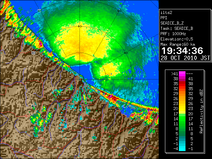
Task: Select the 28 OCT 2010 JST date
Action: (185, 58)
